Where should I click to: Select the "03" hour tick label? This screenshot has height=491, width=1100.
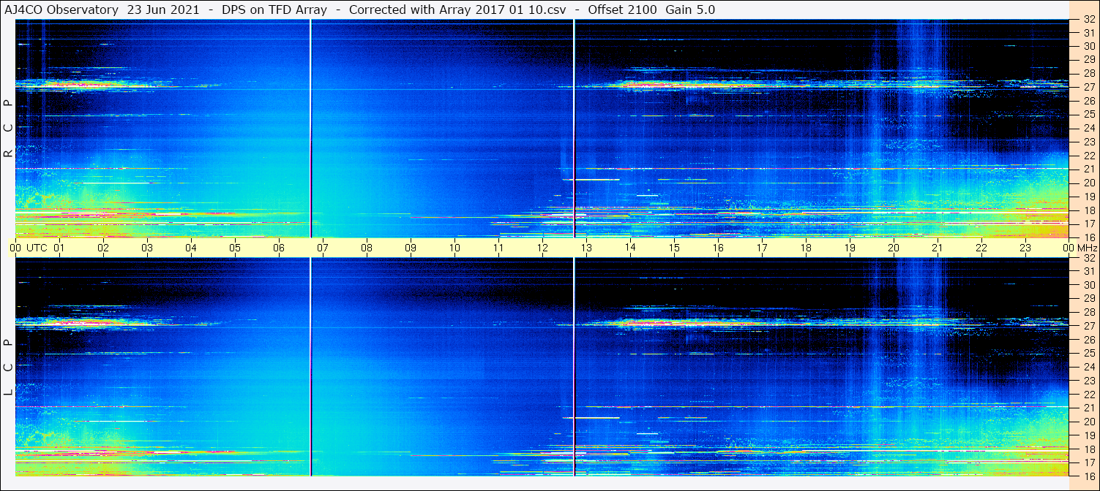point(147,248)
